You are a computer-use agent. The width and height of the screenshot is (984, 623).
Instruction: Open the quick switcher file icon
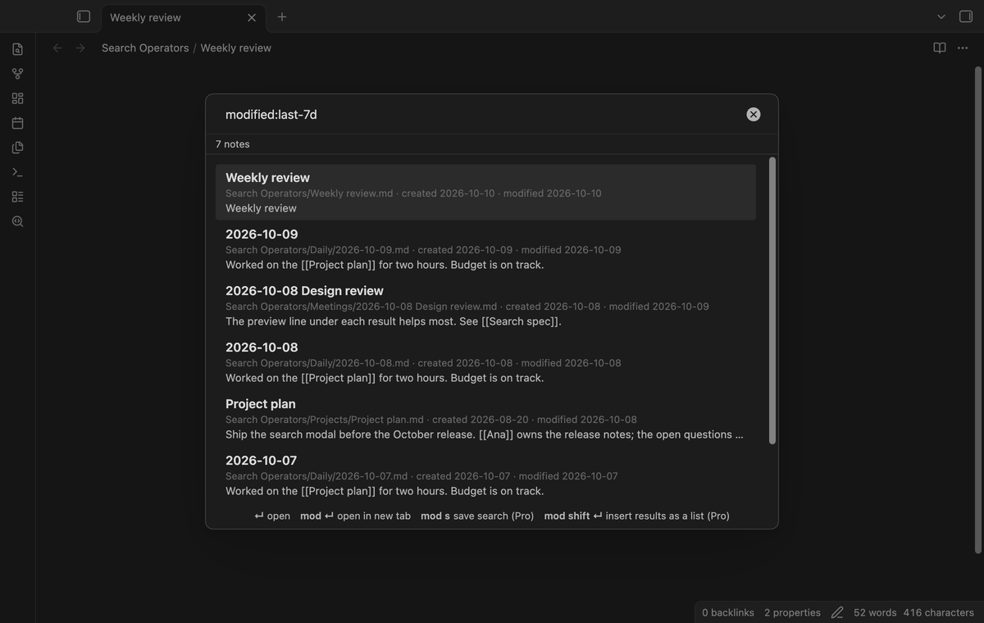pyautogui.click(x=18, y=49)
